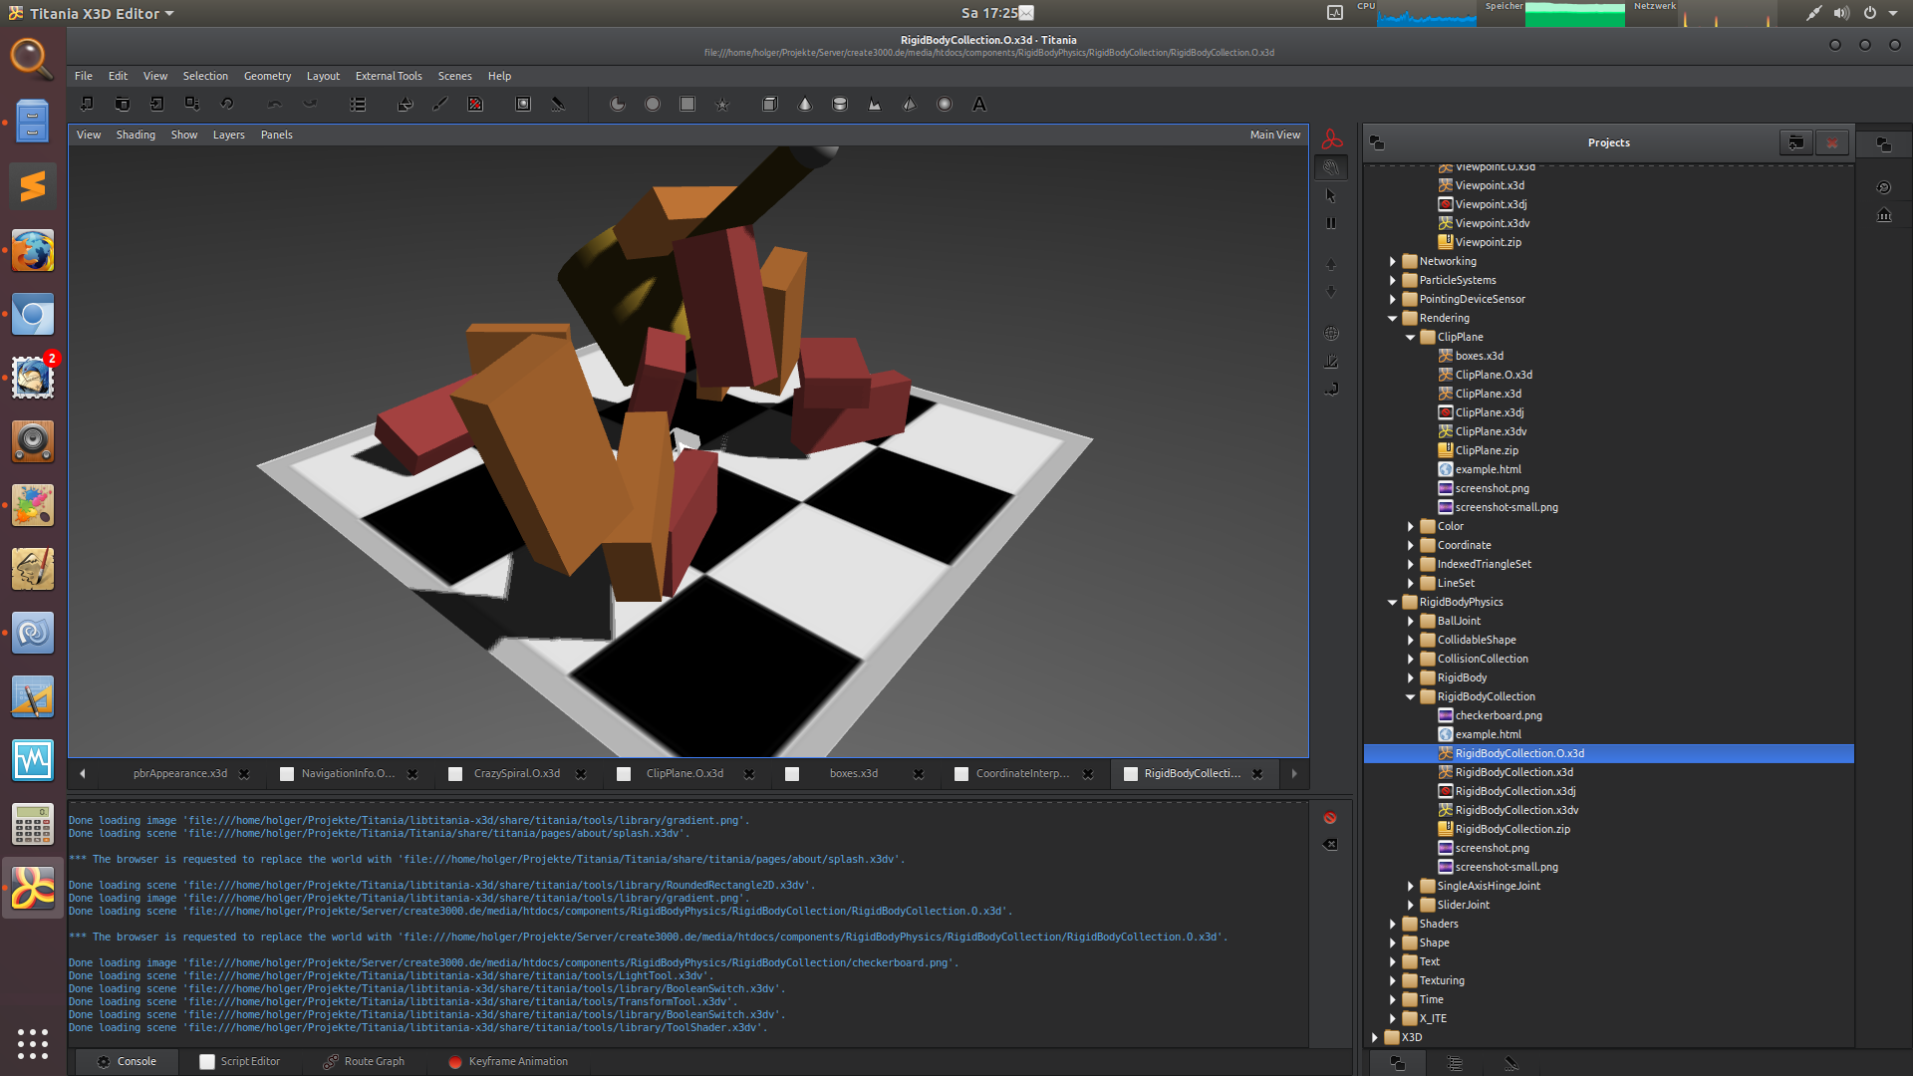Toggle the stop/record icon above the console

[1331, 818]
